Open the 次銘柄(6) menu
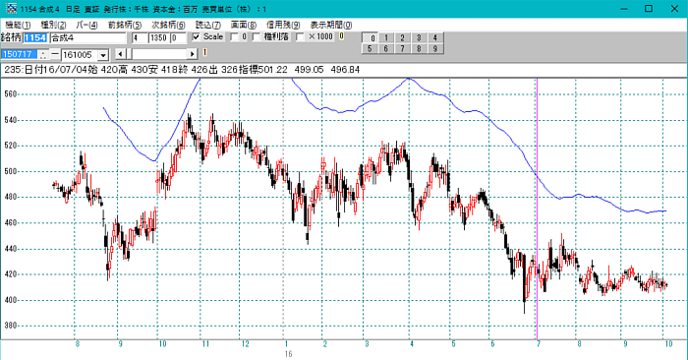This screenshot has height=360, width=688. (168, 25)
